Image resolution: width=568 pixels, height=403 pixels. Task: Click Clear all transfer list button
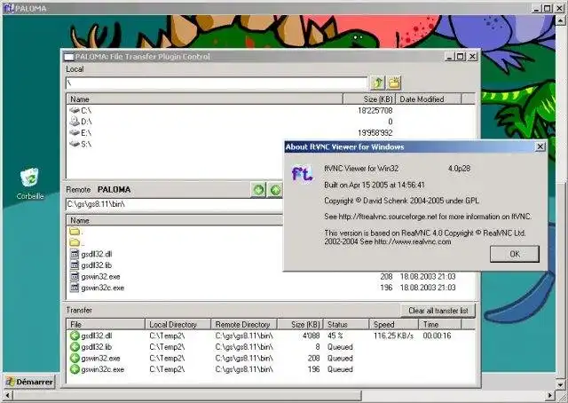[438, 311]
